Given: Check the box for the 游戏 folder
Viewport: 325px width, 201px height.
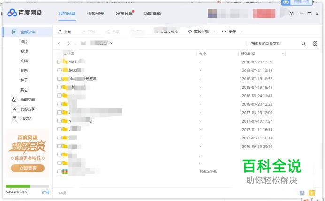Looking at the screenshot, I should point(59,70).
